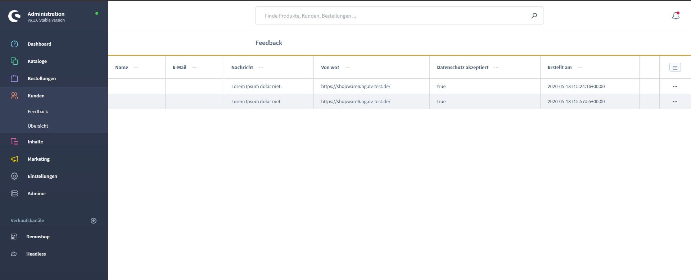Click the Feedback page title
The image size is (691, 280).
(269, 43)
